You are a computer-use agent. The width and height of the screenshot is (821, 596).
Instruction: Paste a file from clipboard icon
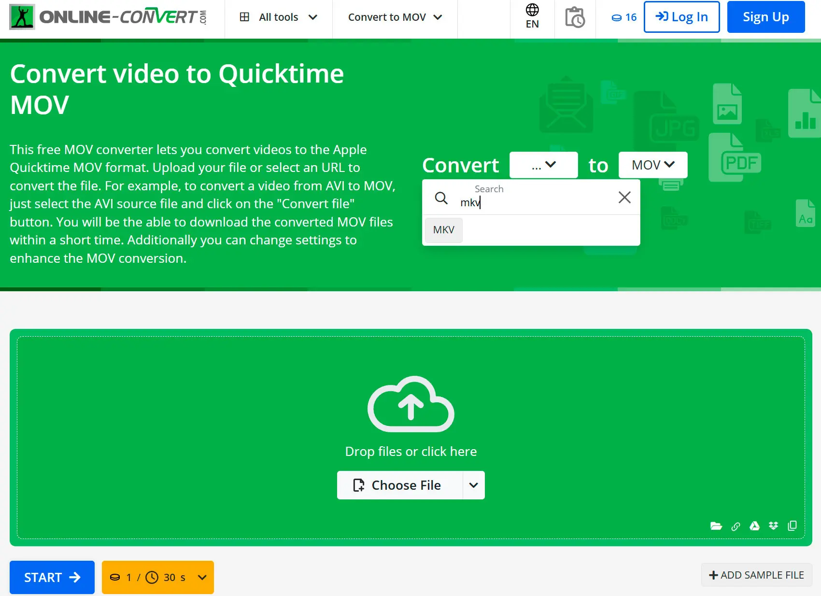click(792, 526)
